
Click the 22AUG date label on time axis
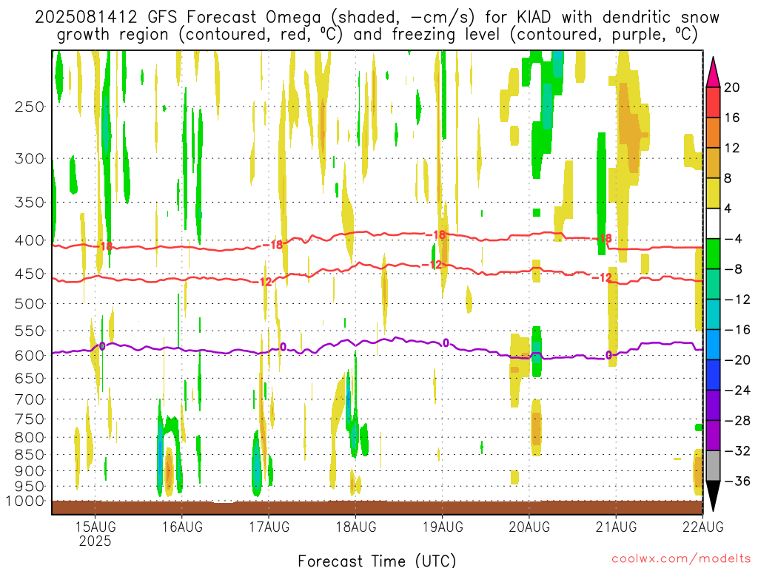[703, 527]
